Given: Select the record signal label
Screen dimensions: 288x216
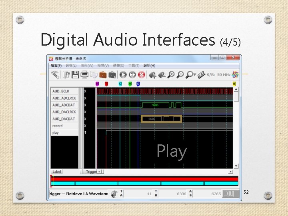Looking at the screenshot, I should pyautogui.click(x=64, y=126).
